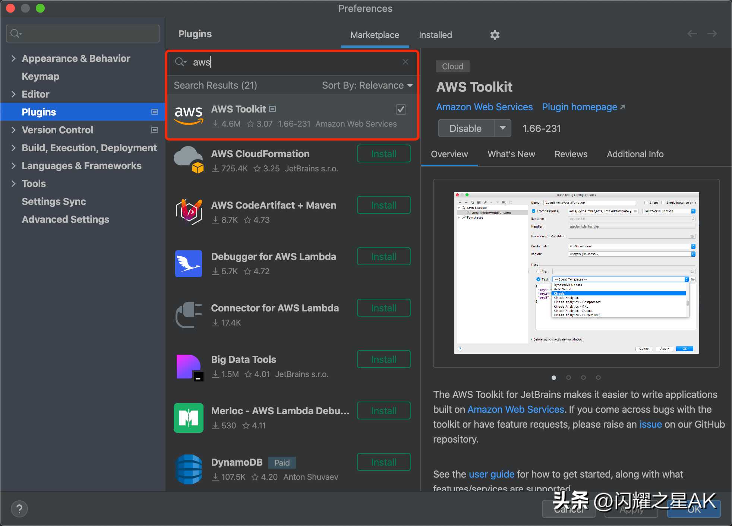
Task: Toggle the AWS Toolkit enabled checkbox
Action: coord(401,110)
